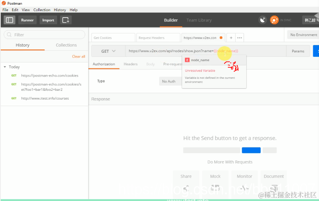This screenshot has width=319, height=201.
Task: Add a new request tab
Action: point(231,38)
